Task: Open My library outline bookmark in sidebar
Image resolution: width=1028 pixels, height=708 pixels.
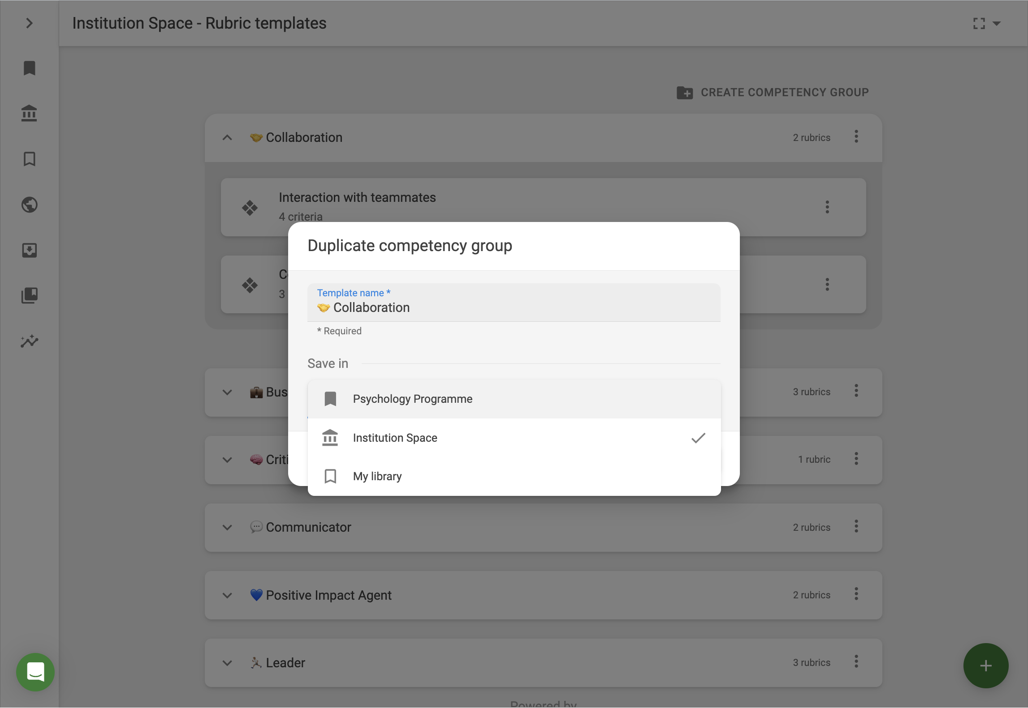Action: pos(30,159)
